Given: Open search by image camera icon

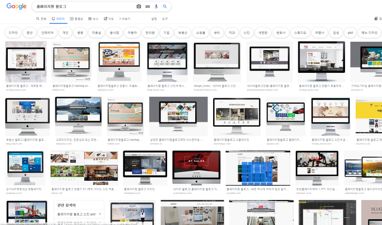Looking at the screenshot, I should (x=138, y=7).
